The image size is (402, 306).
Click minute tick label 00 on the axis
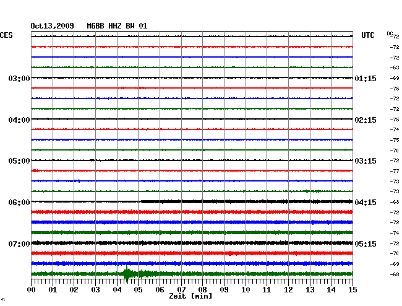[32, 289]
